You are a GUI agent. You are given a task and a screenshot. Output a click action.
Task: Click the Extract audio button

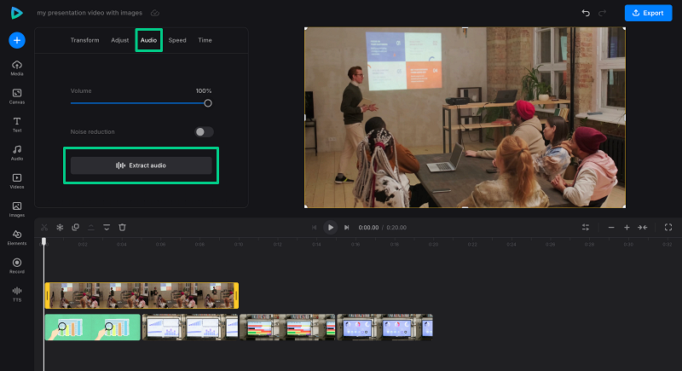142,165
